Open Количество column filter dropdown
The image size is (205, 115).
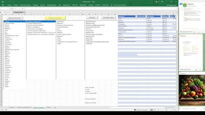tap(146, 16)
